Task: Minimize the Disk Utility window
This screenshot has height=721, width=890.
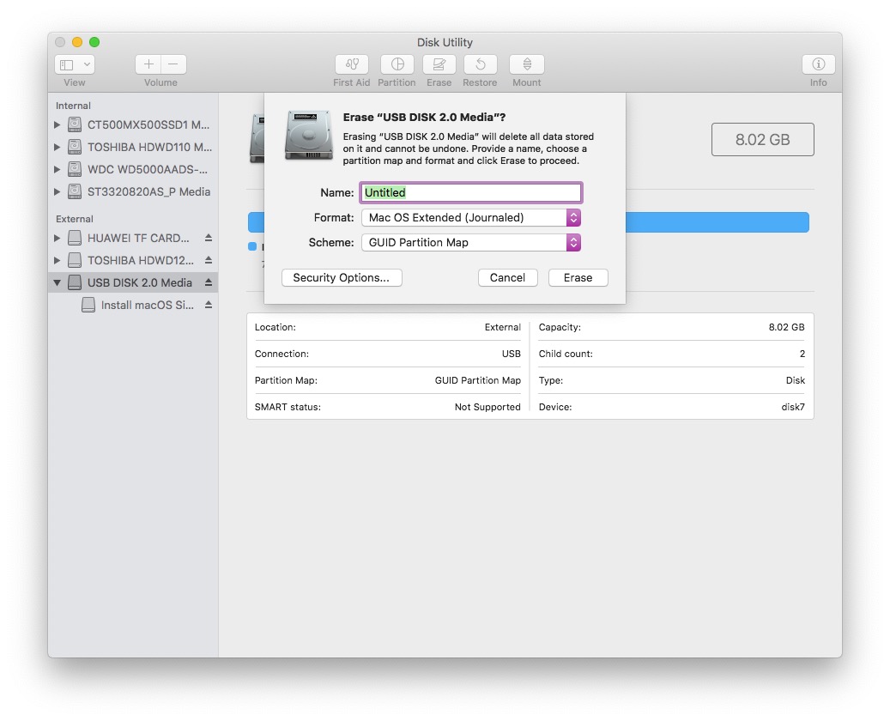Action: click(77, 42)
